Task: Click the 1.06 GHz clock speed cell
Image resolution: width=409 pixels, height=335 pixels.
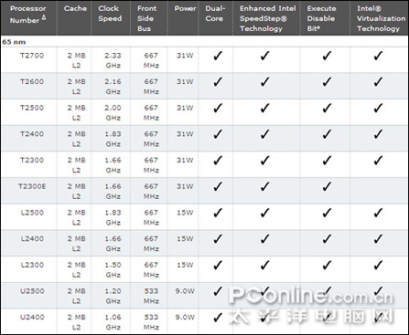Action: (113, 322)
